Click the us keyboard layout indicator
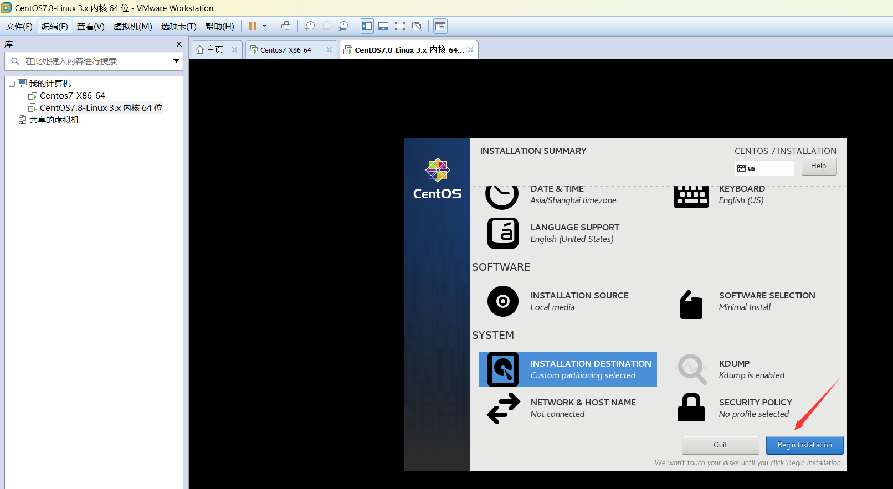 click(x=764, y=168)
